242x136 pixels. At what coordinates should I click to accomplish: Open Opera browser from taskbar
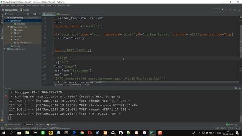pos(90,133)
